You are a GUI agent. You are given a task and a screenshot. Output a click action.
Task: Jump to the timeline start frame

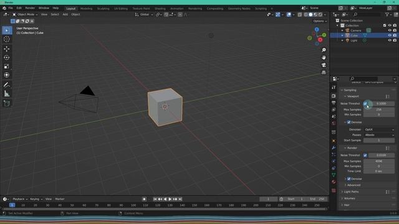pos(155,199)
